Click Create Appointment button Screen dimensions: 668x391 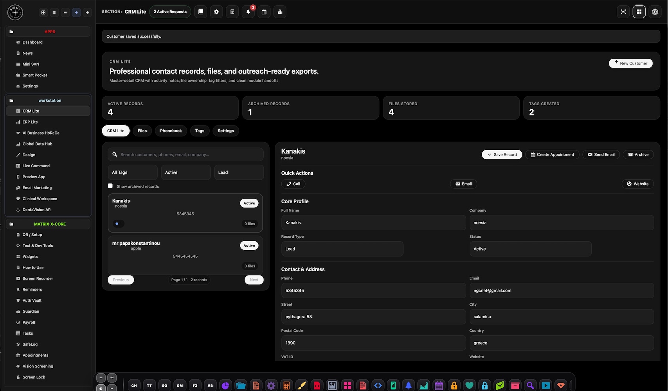(552, 154)
